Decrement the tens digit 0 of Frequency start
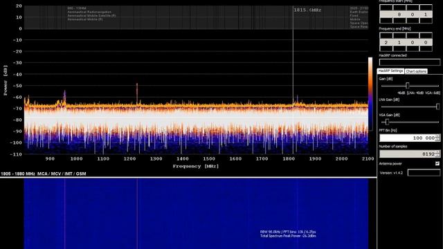 tap(413, 21)
